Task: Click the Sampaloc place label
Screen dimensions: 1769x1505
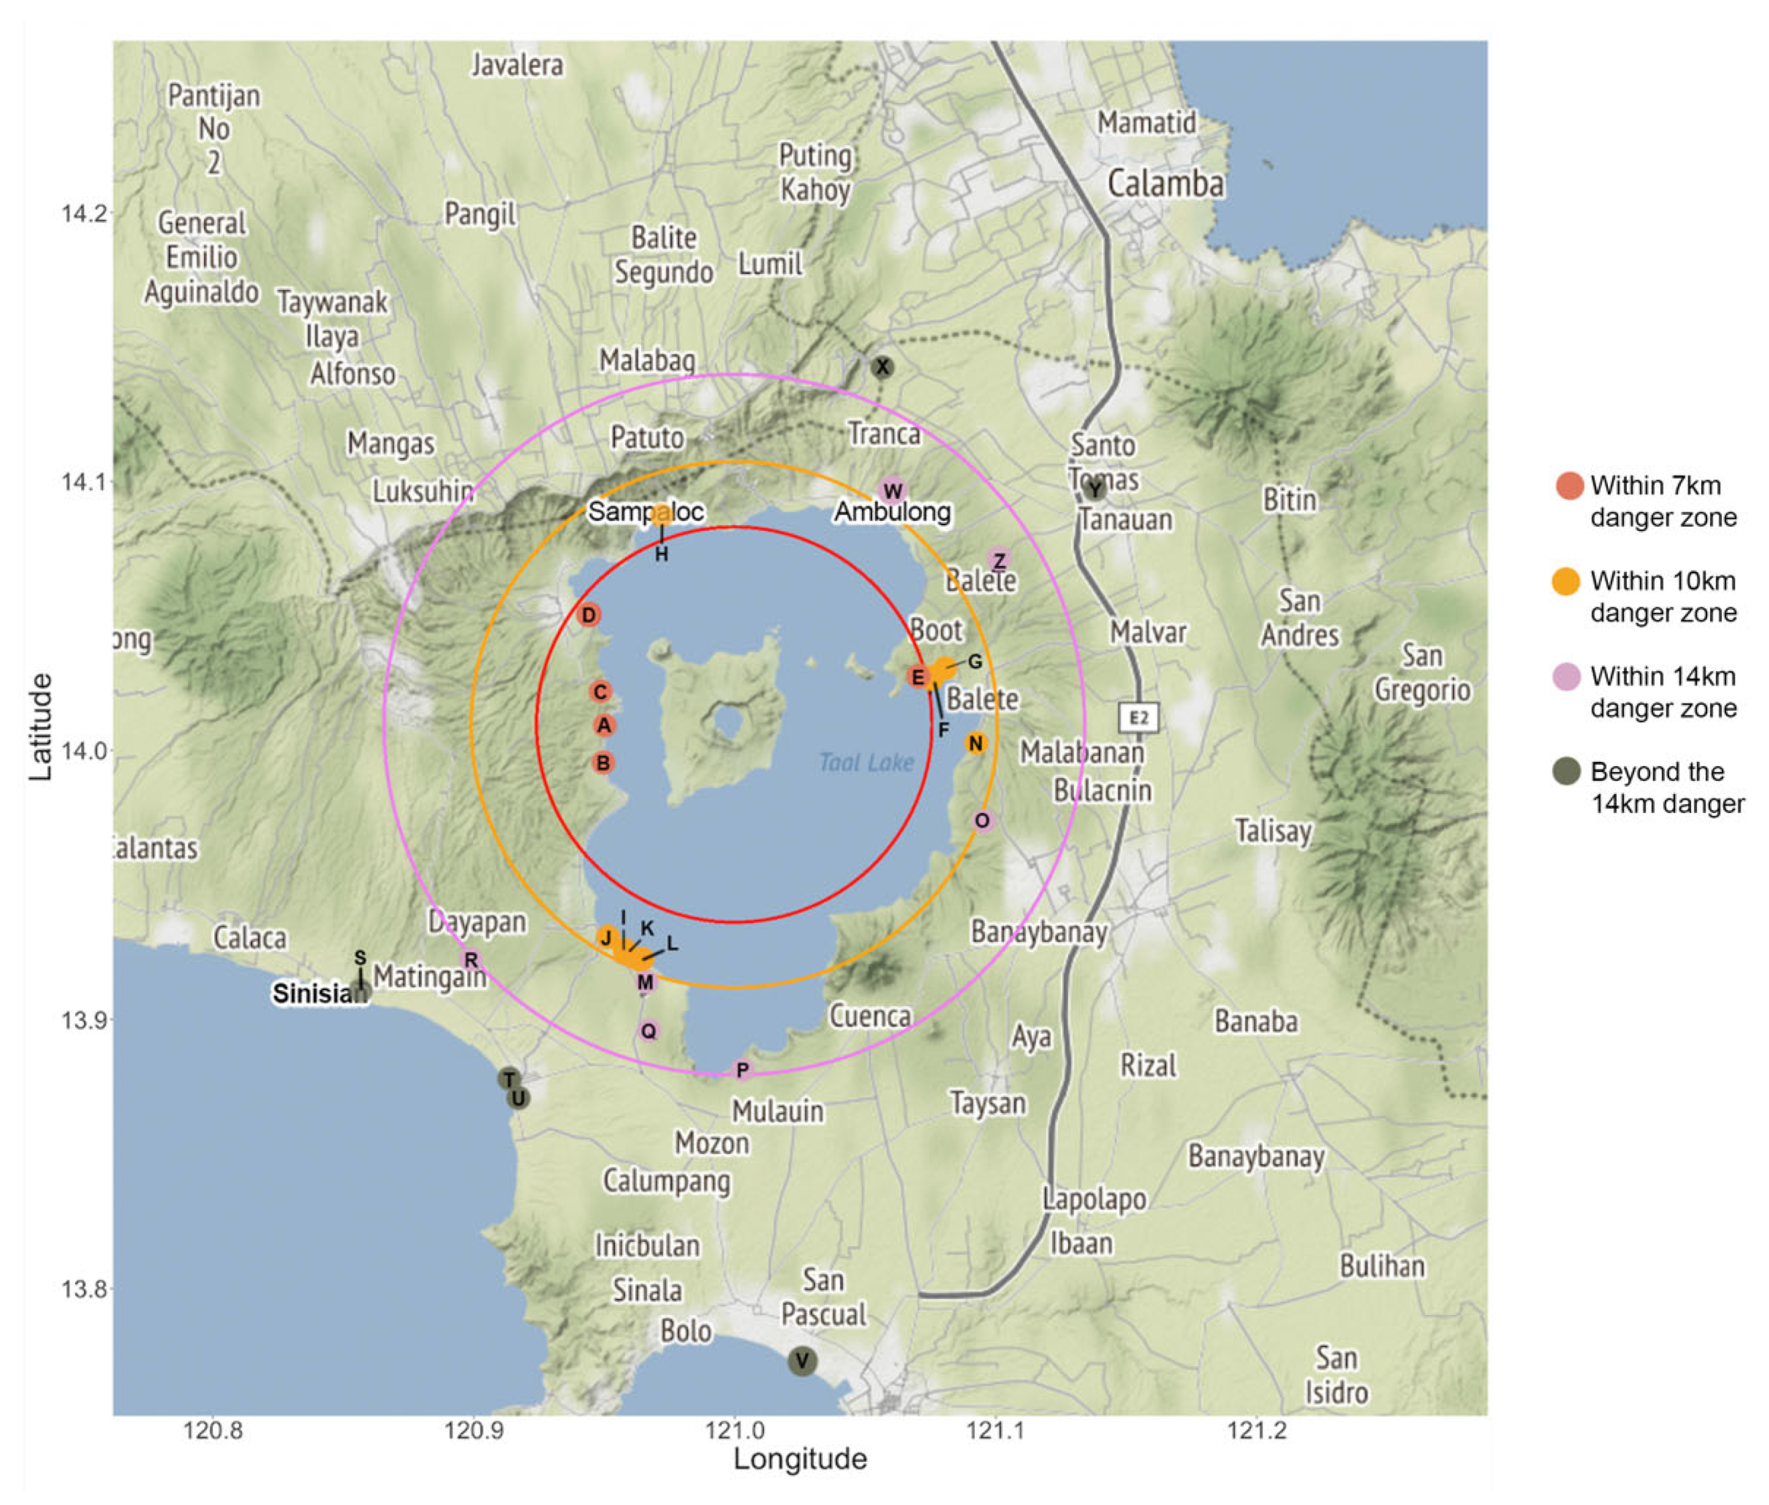Action: 645,511
